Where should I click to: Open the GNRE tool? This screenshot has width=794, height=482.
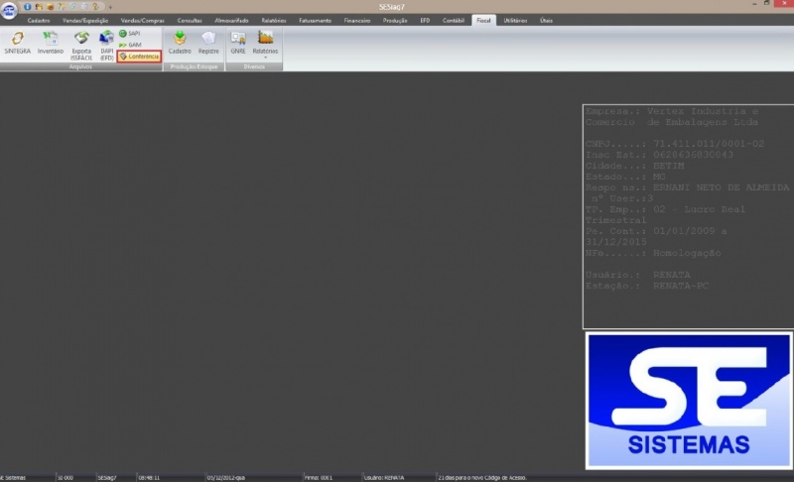(238, 43)
